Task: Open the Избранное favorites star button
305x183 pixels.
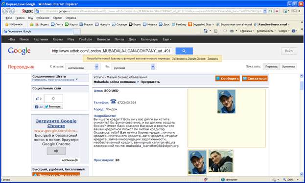Action: [x=14, y=24]
